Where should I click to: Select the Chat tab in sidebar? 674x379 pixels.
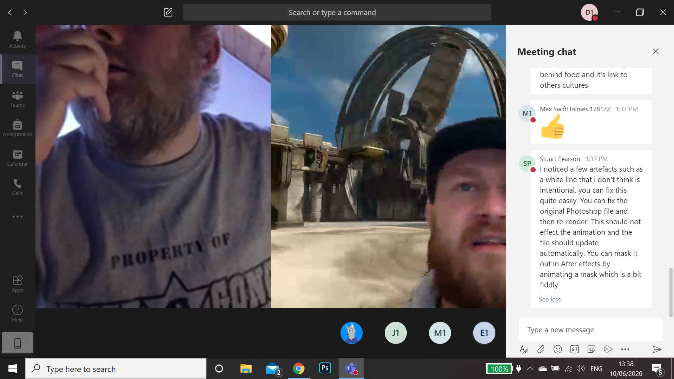click(x=17, y=69)
